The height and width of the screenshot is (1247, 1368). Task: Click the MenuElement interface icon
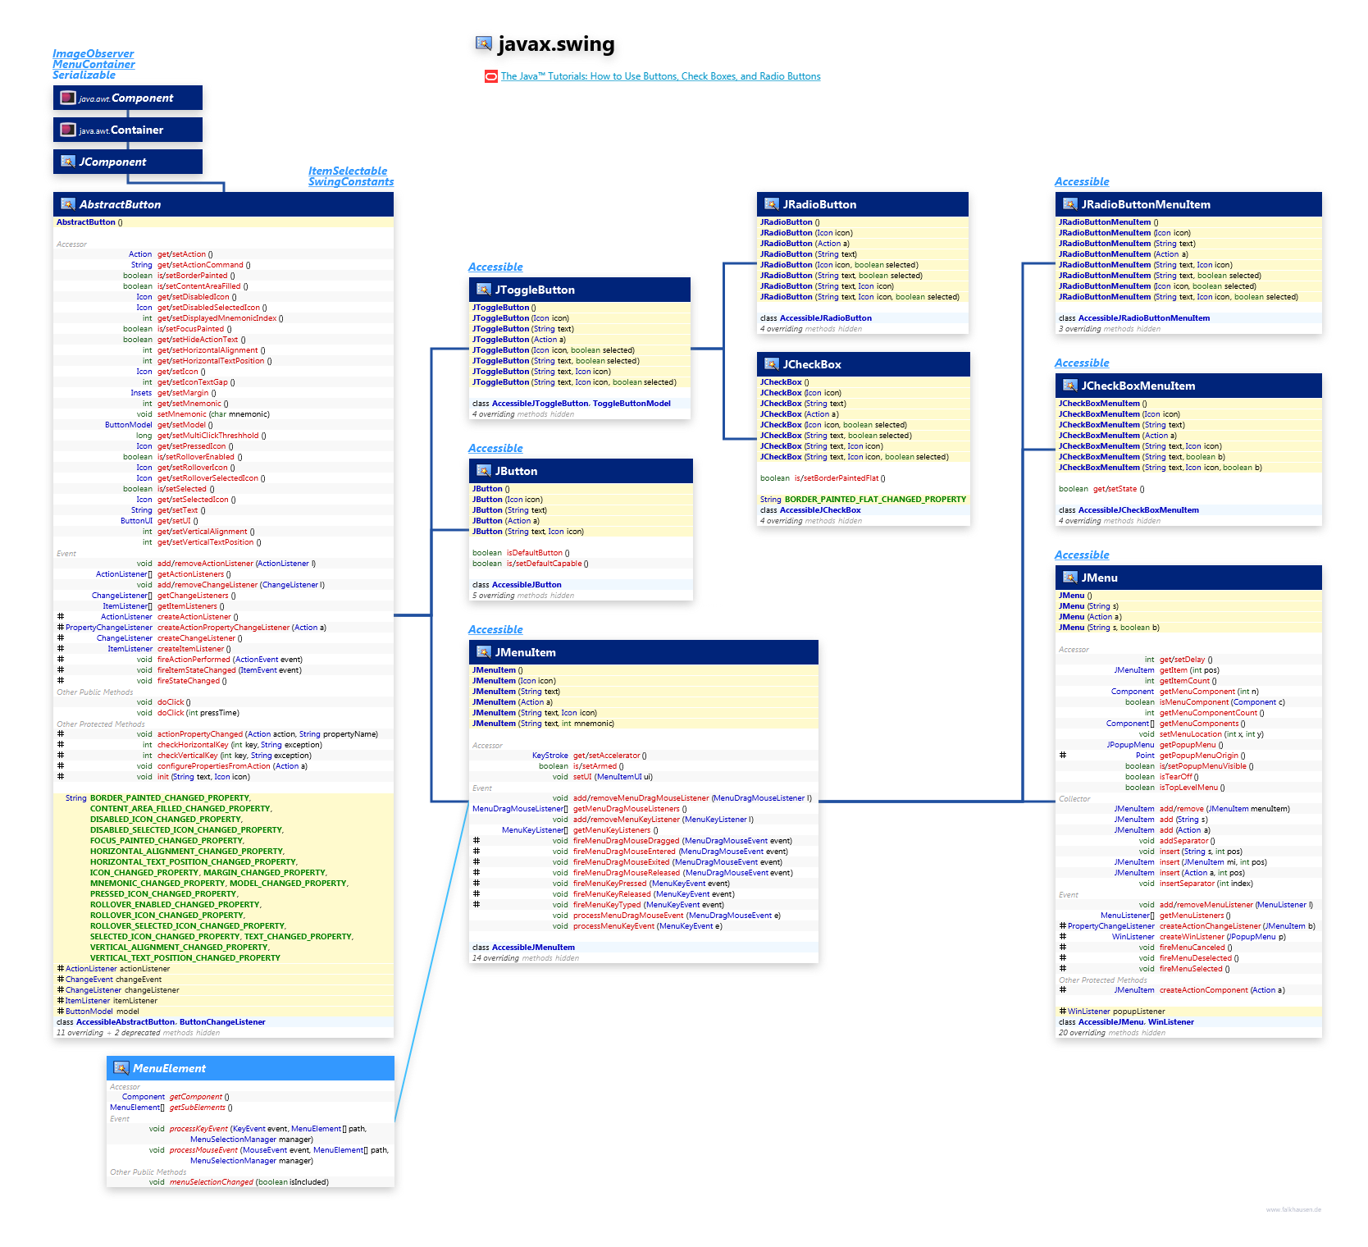click(x=121, y=1068)
